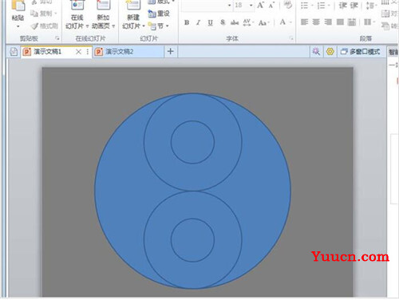This screenshot has height=300, width=399.
Task: Click the 多窗口模式 button
Action: point(361,51)
